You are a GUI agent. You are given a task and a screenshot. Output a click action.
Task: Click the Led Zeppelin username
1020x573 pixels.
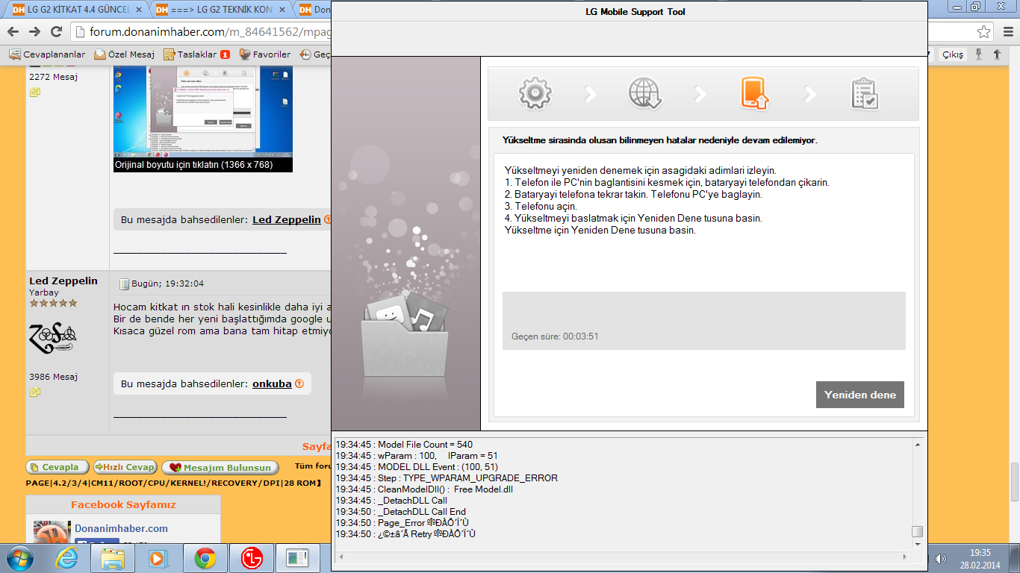point(63,281)
